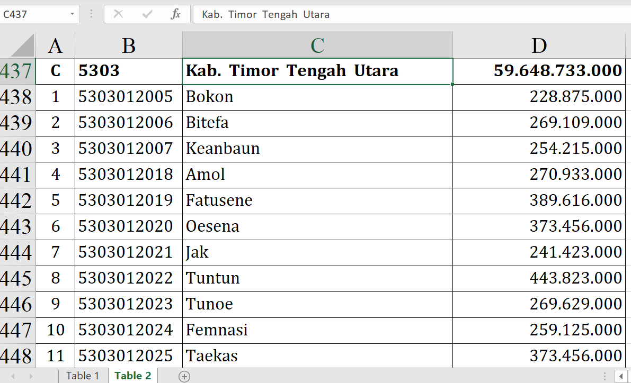Select row 442 header
This screenshot has height=383, width=631.
click(17, 200)
